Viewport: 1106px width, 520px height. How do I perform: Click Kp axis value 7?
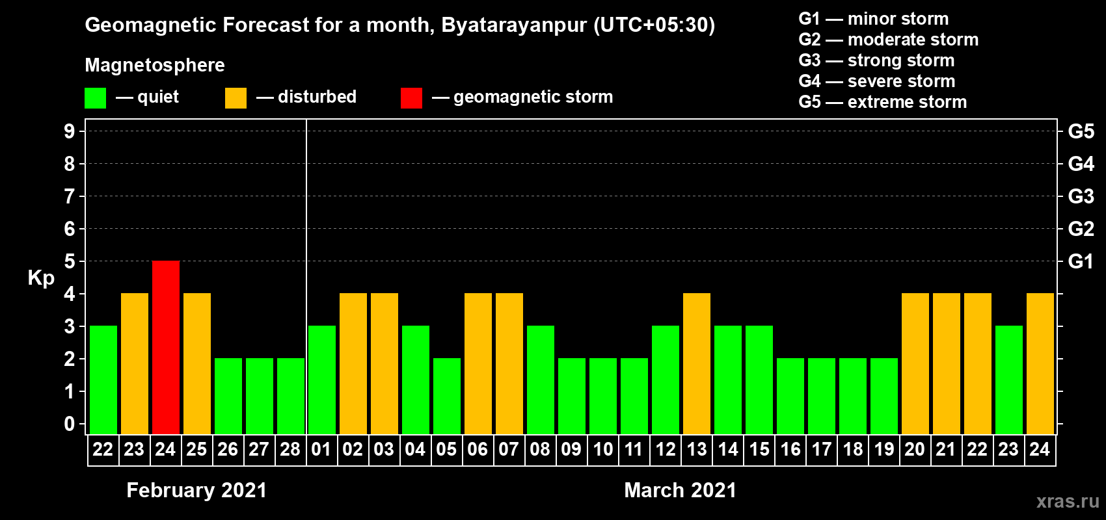[70, 196]
